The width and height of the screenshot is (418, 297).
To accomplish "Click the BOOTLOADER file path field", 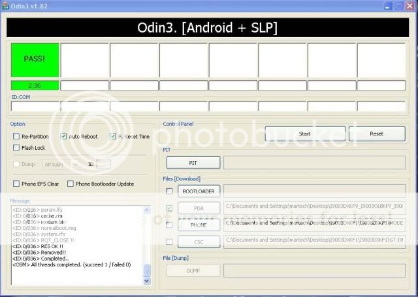I will pyautogui.click(x=315, y=191).
